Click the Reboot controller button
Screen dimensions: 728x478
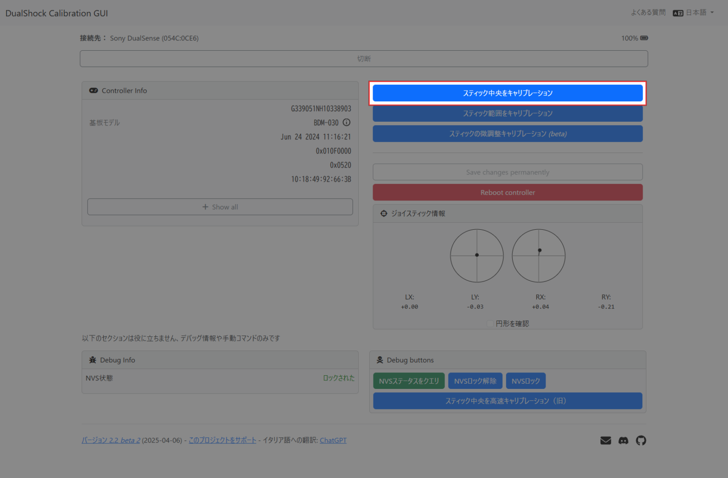click(507, 192)
